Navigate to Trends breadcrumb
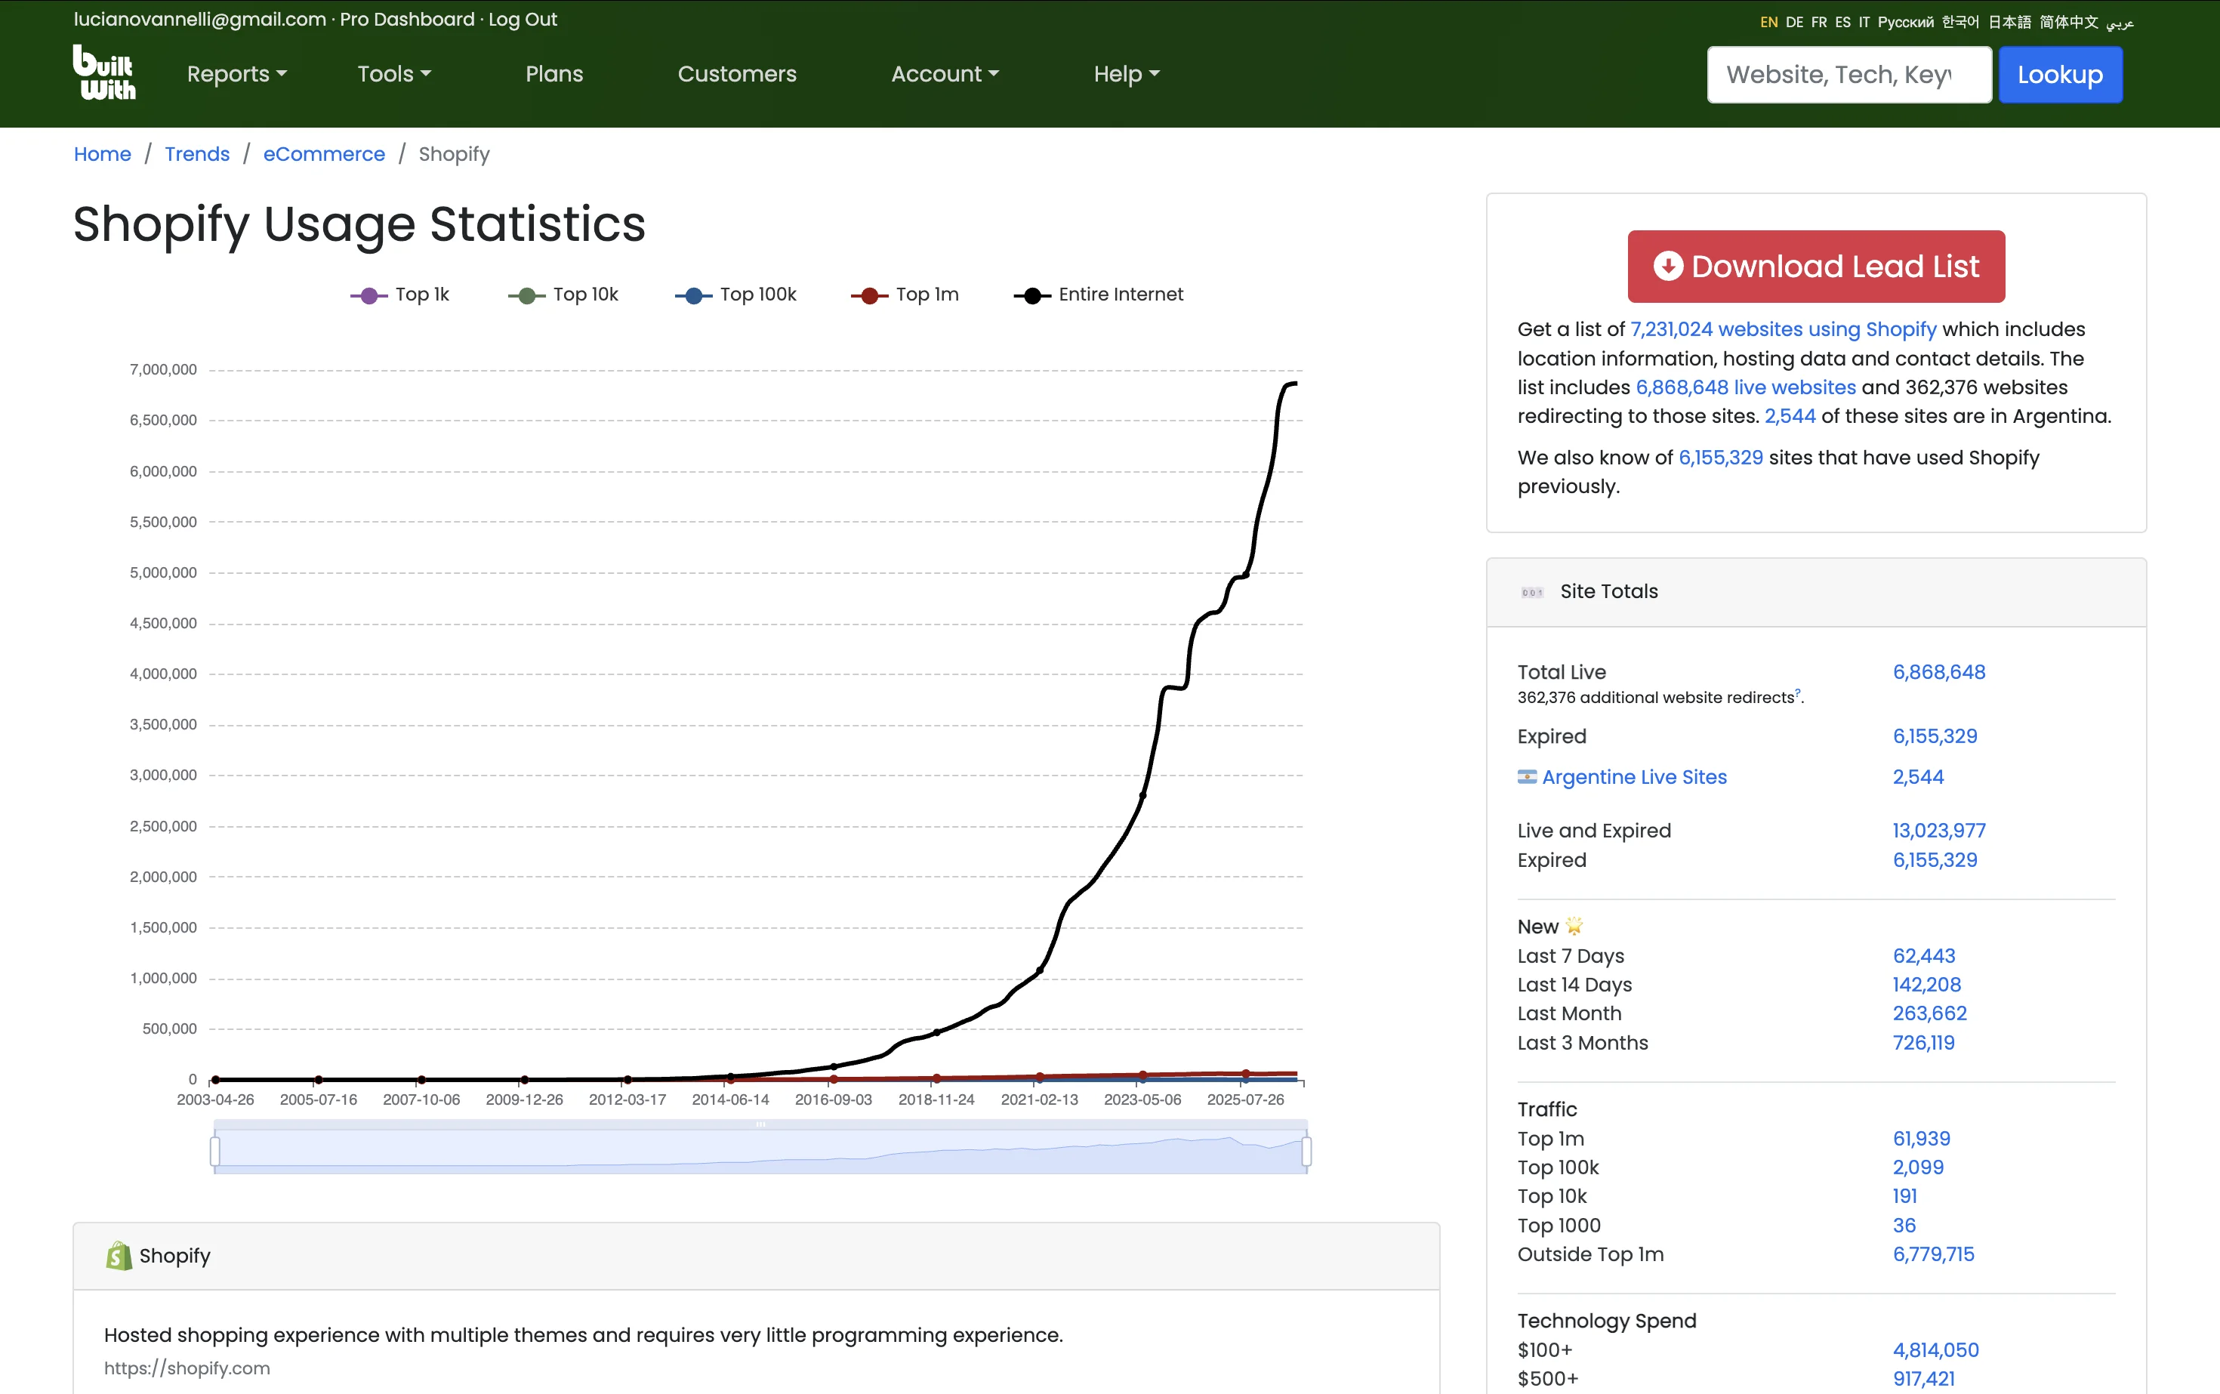The height and width of the screenshot is (1394, 2220). pos(197,154)
